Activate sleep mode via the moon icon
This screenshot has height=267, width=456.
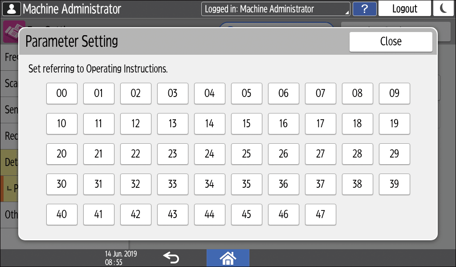tap(443, 9)
